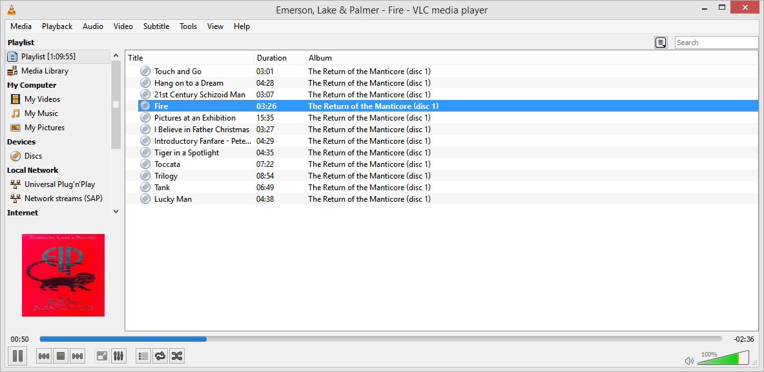The height and width of the screenshot is (372, 764).
Task: Select the track Hang on to a Dream
Action: click(189, 83)
